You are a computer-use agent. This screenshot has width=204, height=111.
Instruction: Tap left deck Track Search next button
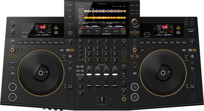coord(27,34)
